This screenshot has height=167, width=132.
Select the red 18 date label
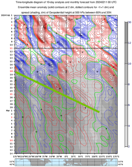11,71
